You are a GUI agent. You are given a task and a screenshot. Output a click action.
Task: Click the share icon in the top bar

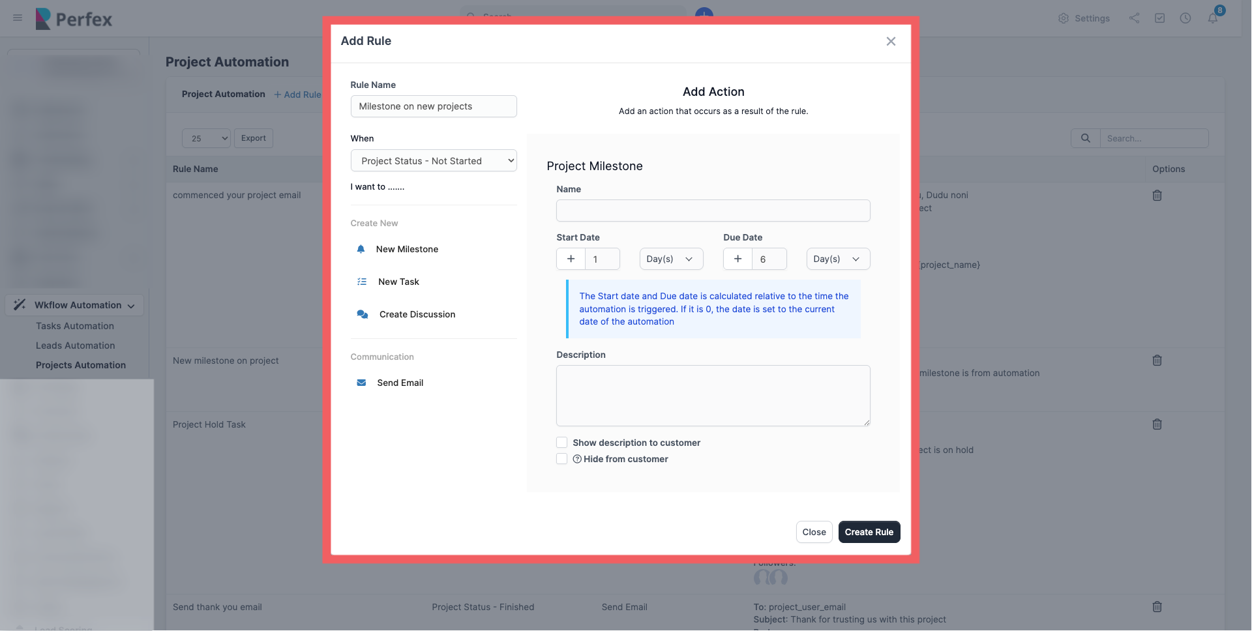1134,18
